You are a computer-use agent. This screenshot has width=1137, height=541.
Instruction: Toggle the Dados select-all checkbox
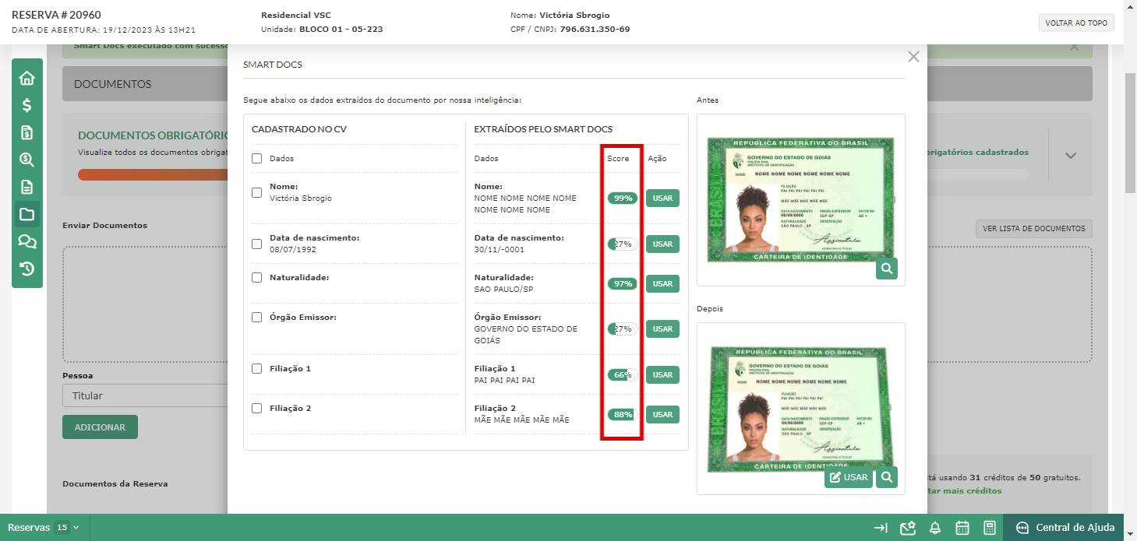(256, 158)
